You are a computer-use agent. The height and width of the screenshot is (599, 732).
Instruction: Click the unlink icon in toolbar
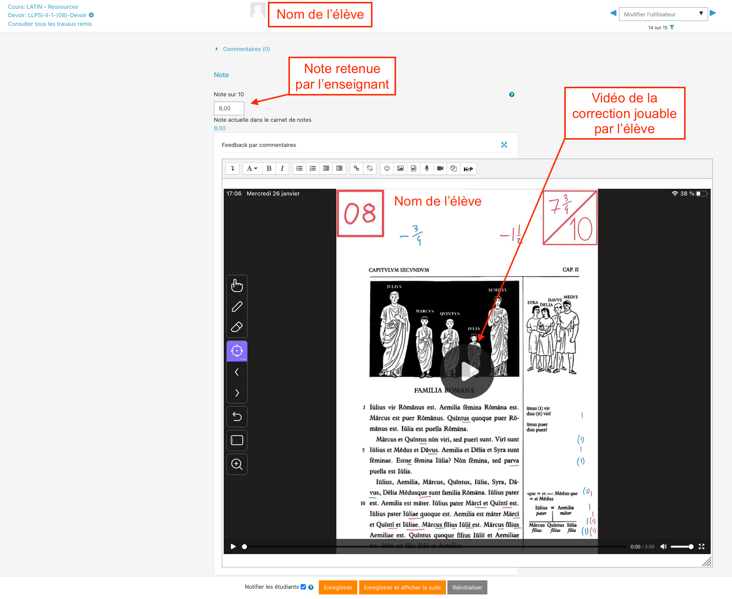pos(370,169)
